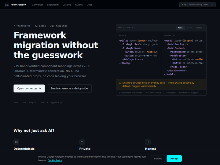Viewport: 220px width, 165px height.
Task: Click the Deterministic arrows icon
Action: [16, 142]
